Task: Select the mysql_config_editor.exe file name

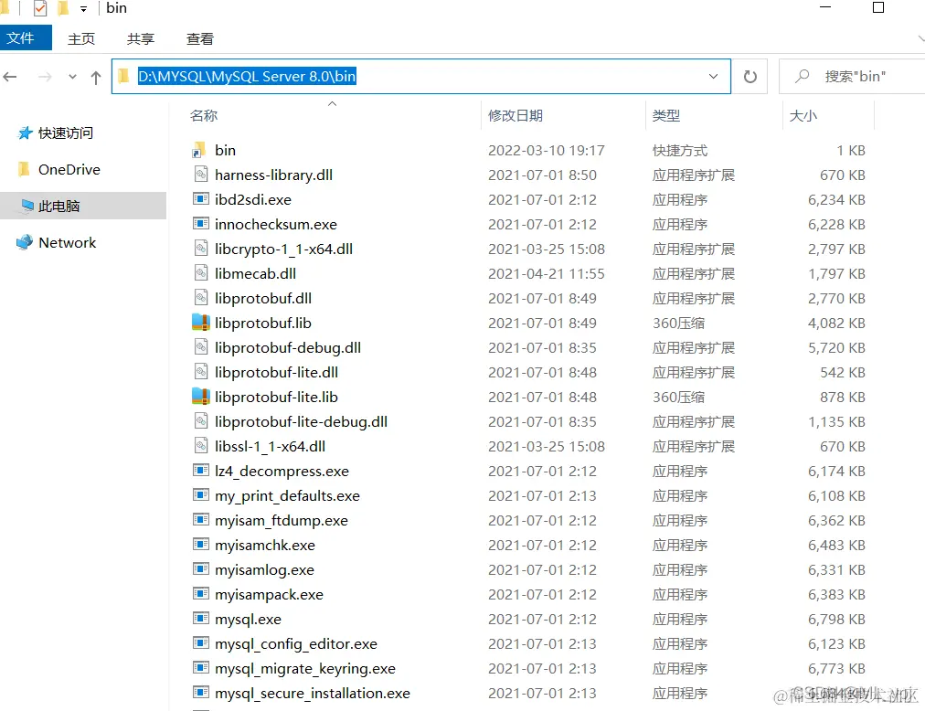Action: pos(296,644)
